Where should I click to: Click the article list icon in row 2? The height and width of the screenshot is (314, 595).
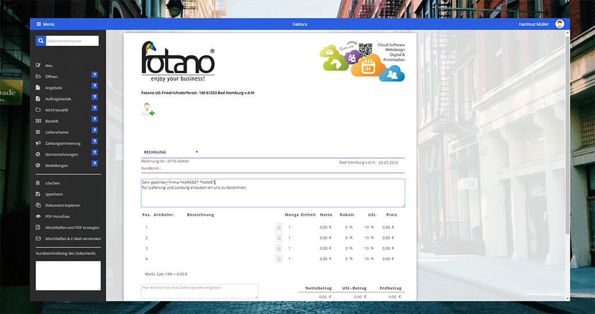[x=279, y=238]
